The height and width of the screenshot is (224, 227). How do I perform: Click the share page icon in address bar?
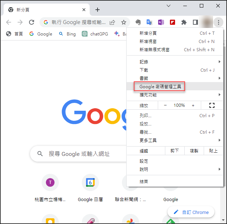click(x=112, y=22)
